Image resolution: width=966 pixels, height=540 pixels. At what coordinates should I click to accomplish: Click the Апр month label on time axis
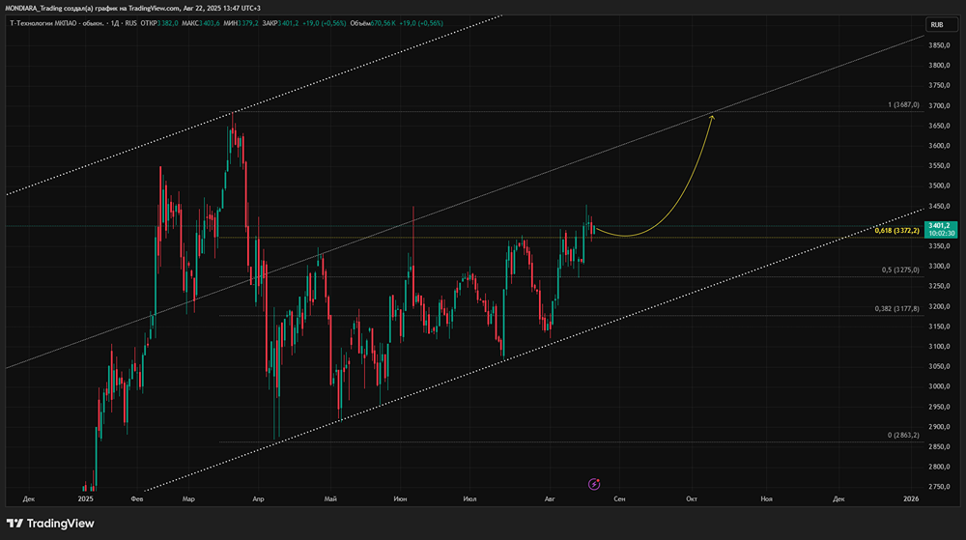pos(258,498)
